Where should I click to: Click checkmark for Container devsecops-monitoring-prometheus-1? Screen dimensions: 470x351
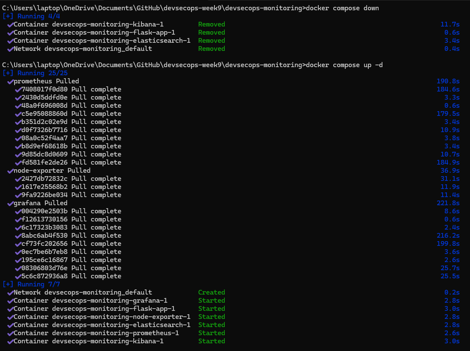(10, 333)
